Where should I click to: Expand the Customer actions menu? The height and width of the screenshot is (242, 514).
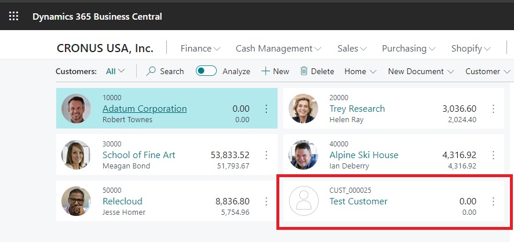pyautogui.click(x=488, y=71)
